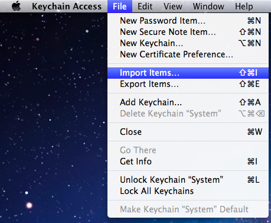This screenshot has height=223, width=271.
Task: Select Get Info
Action: [188, 161]
